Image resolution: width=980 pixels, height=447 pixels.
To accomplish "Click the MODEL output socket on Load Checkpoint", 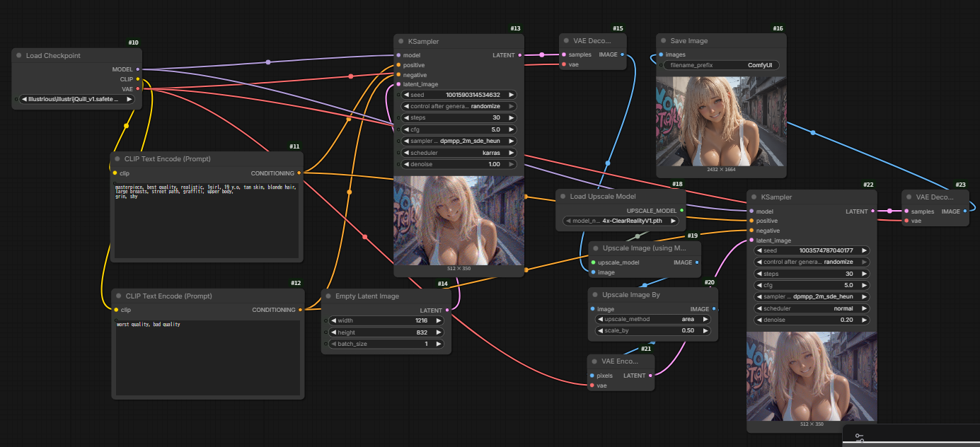I will 137,69.
